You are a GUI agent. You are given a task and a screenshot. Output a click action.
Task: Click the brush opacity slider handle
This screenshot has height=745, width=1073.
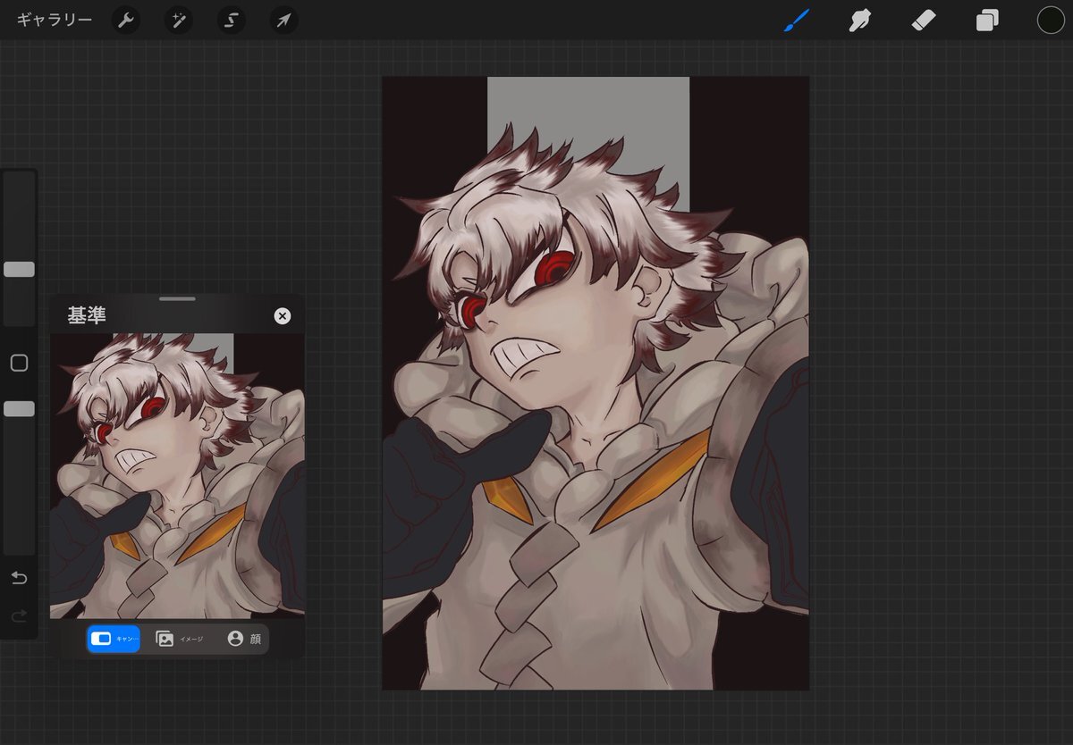pos(19,408)
